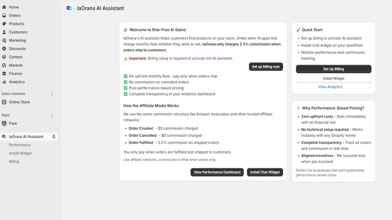Viewport: 392px width, 220px height.
Task: Click View Performance Dashboard button
Action: 217,172
